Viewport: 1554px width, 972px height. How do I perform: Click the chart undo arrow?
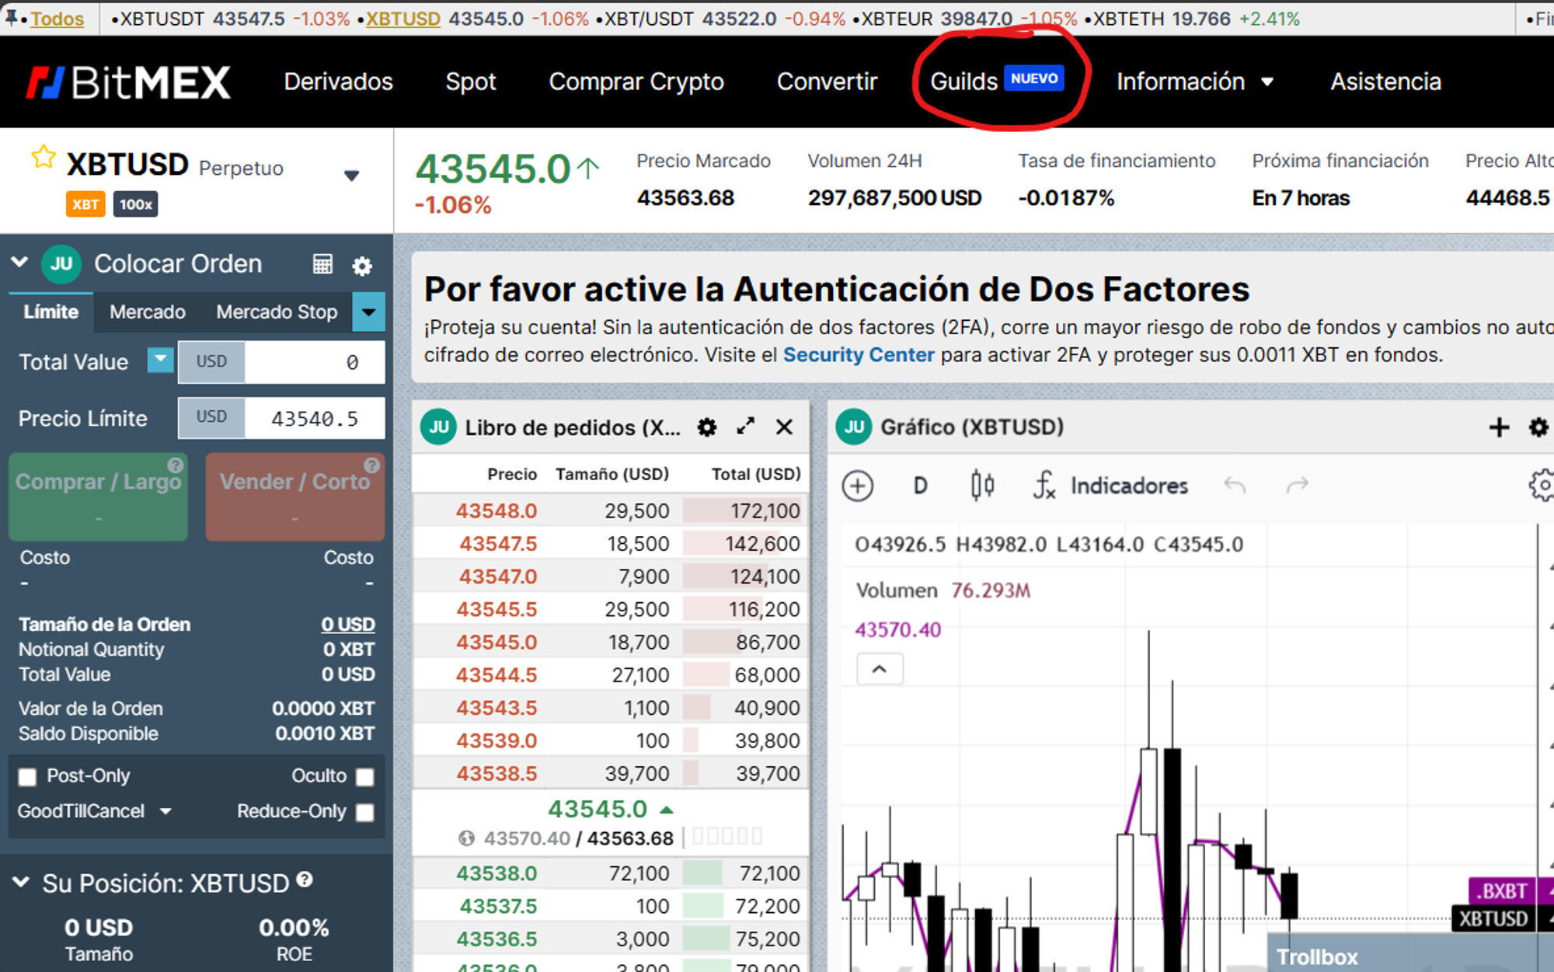click(1235, 486)
